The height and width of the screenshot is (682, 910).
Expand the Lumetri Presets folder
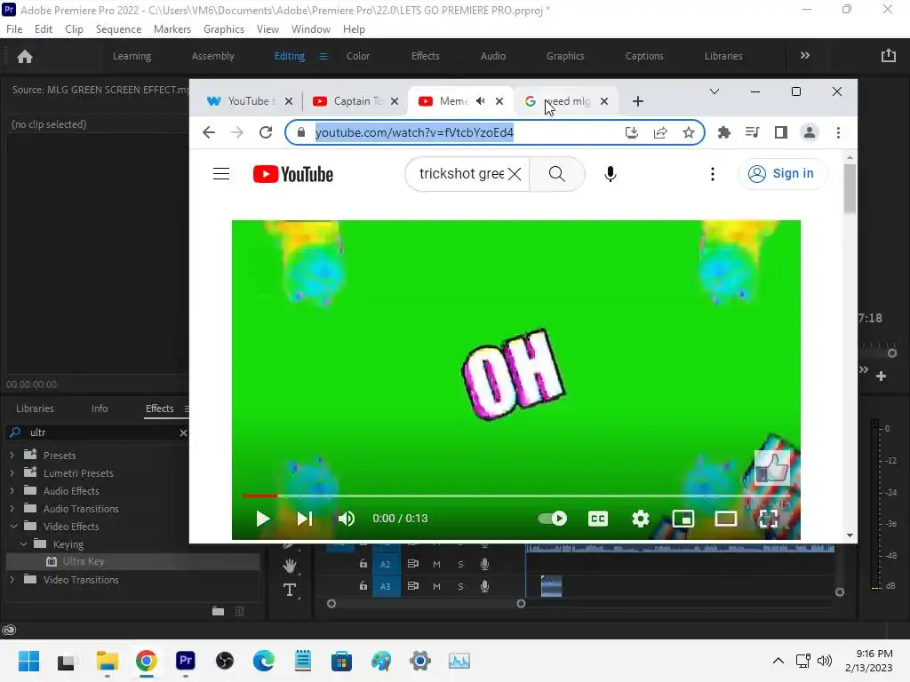click(x=12, y=473)
